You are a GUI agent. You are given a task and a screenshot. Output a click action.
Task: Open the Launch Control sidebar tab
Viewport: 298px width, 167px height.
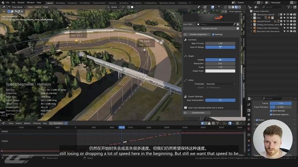click(x=244, y=90)
